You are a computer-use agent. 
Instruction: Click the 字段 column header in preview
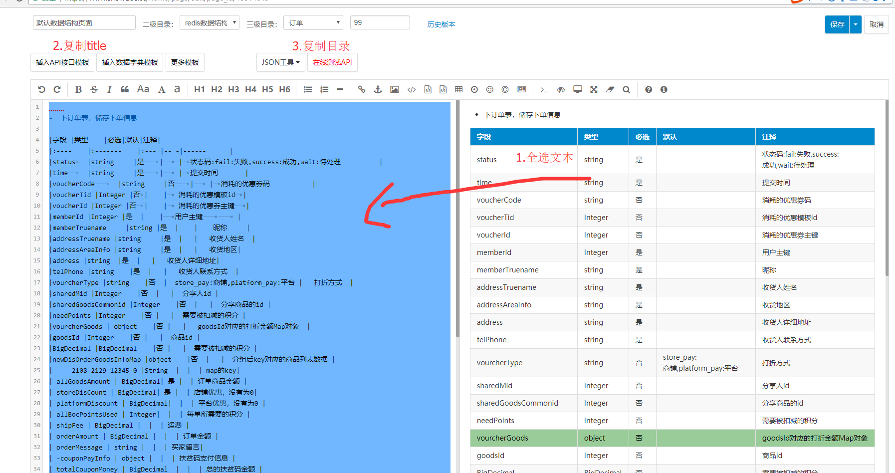524,136
